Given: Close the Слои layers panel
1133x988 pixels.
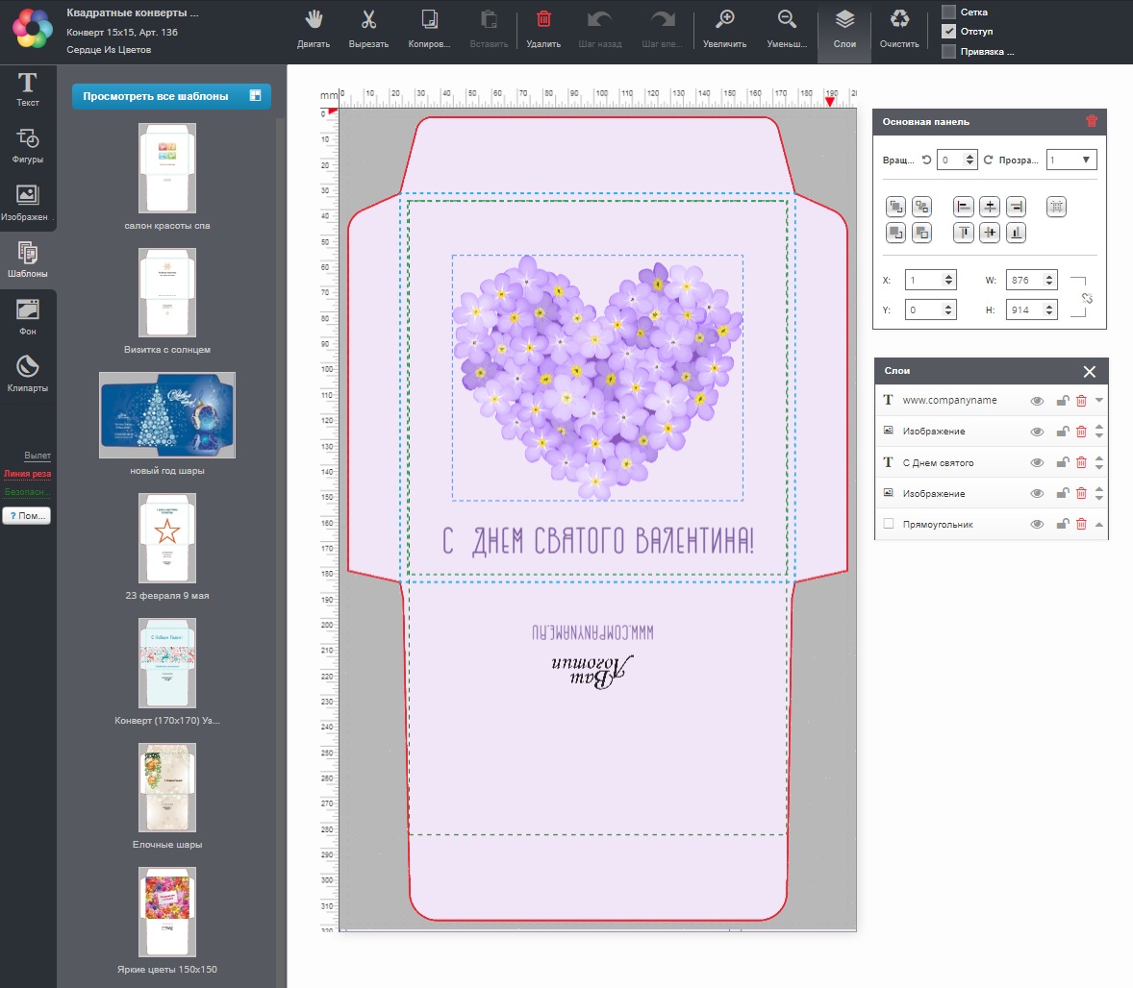Looking at the screenshot, I should click(1089, 371).
